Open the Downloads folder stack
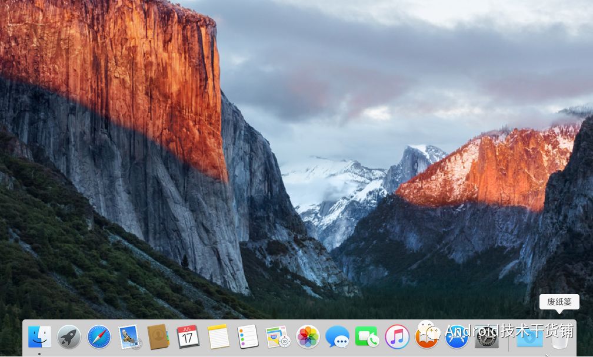Viewport: 593px width, 357px height. pos(529,337)
